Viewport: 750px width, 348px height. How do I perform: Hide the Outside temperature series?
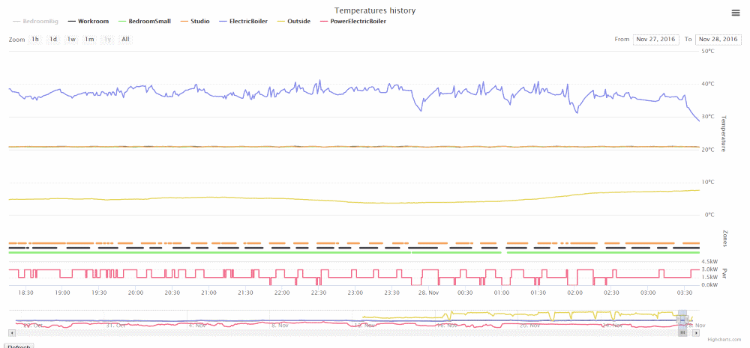pyautogui.click(x=293, y=22)
